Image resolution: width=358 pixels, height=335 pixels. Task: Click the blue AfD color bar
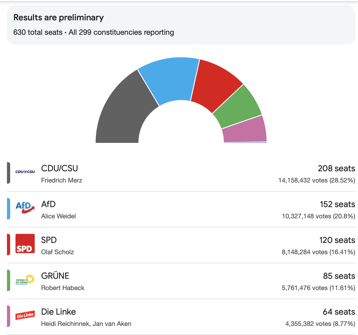[9, 209]
